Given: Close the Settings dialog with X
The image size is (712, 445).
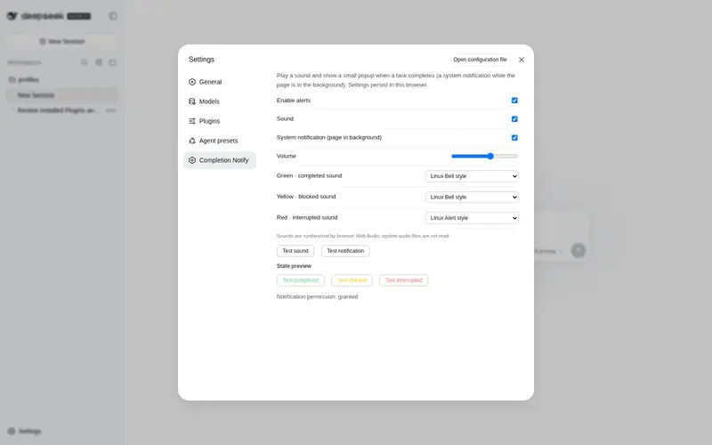Looking at the screenshot, I should pyautogui.click(x=522, y=60).
